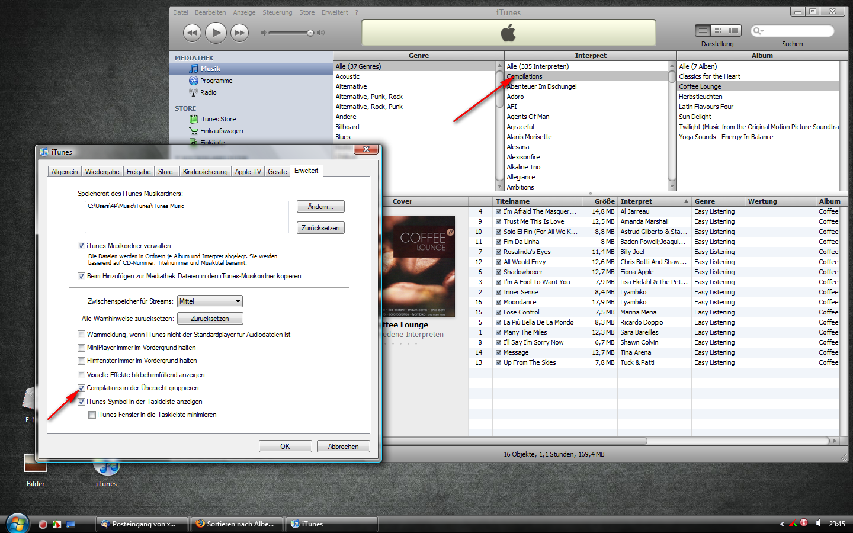Toggle copy files to iTunes-Musikordner checkbox

pyautogui.click(x=81, y=276)
